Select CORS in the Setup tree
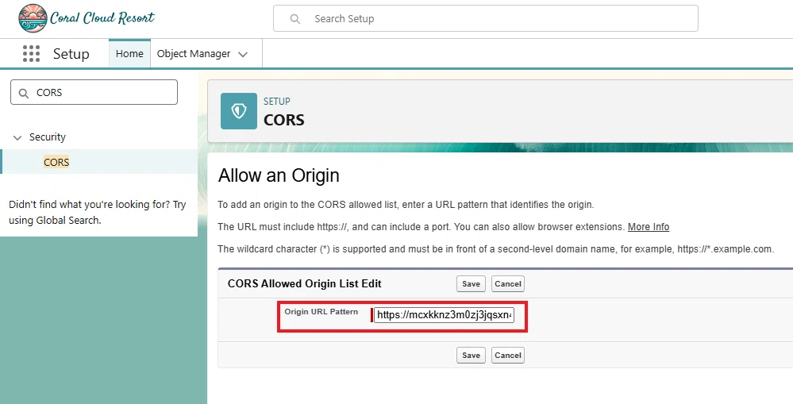Screen dimensions: 793x404 click(x=56, y=162)
